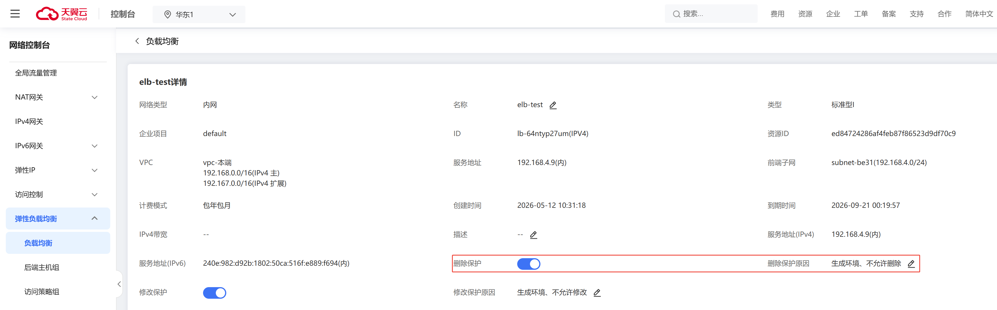Open the 工单 link in top bar
The height and width of the screenshot is (310, 997).
click(x=861, y=14)
